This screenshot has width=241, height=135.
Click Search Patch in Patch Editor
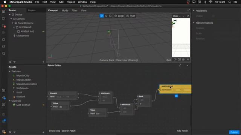(69, 131)
